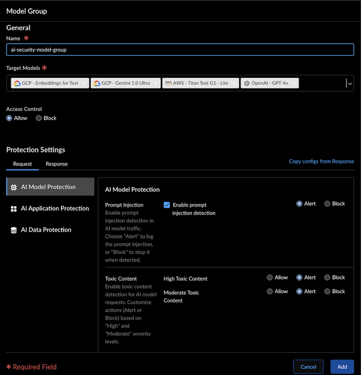Expand the Target Models dropdown arrow
Screen dimensions: 361x375
(350, 84)
